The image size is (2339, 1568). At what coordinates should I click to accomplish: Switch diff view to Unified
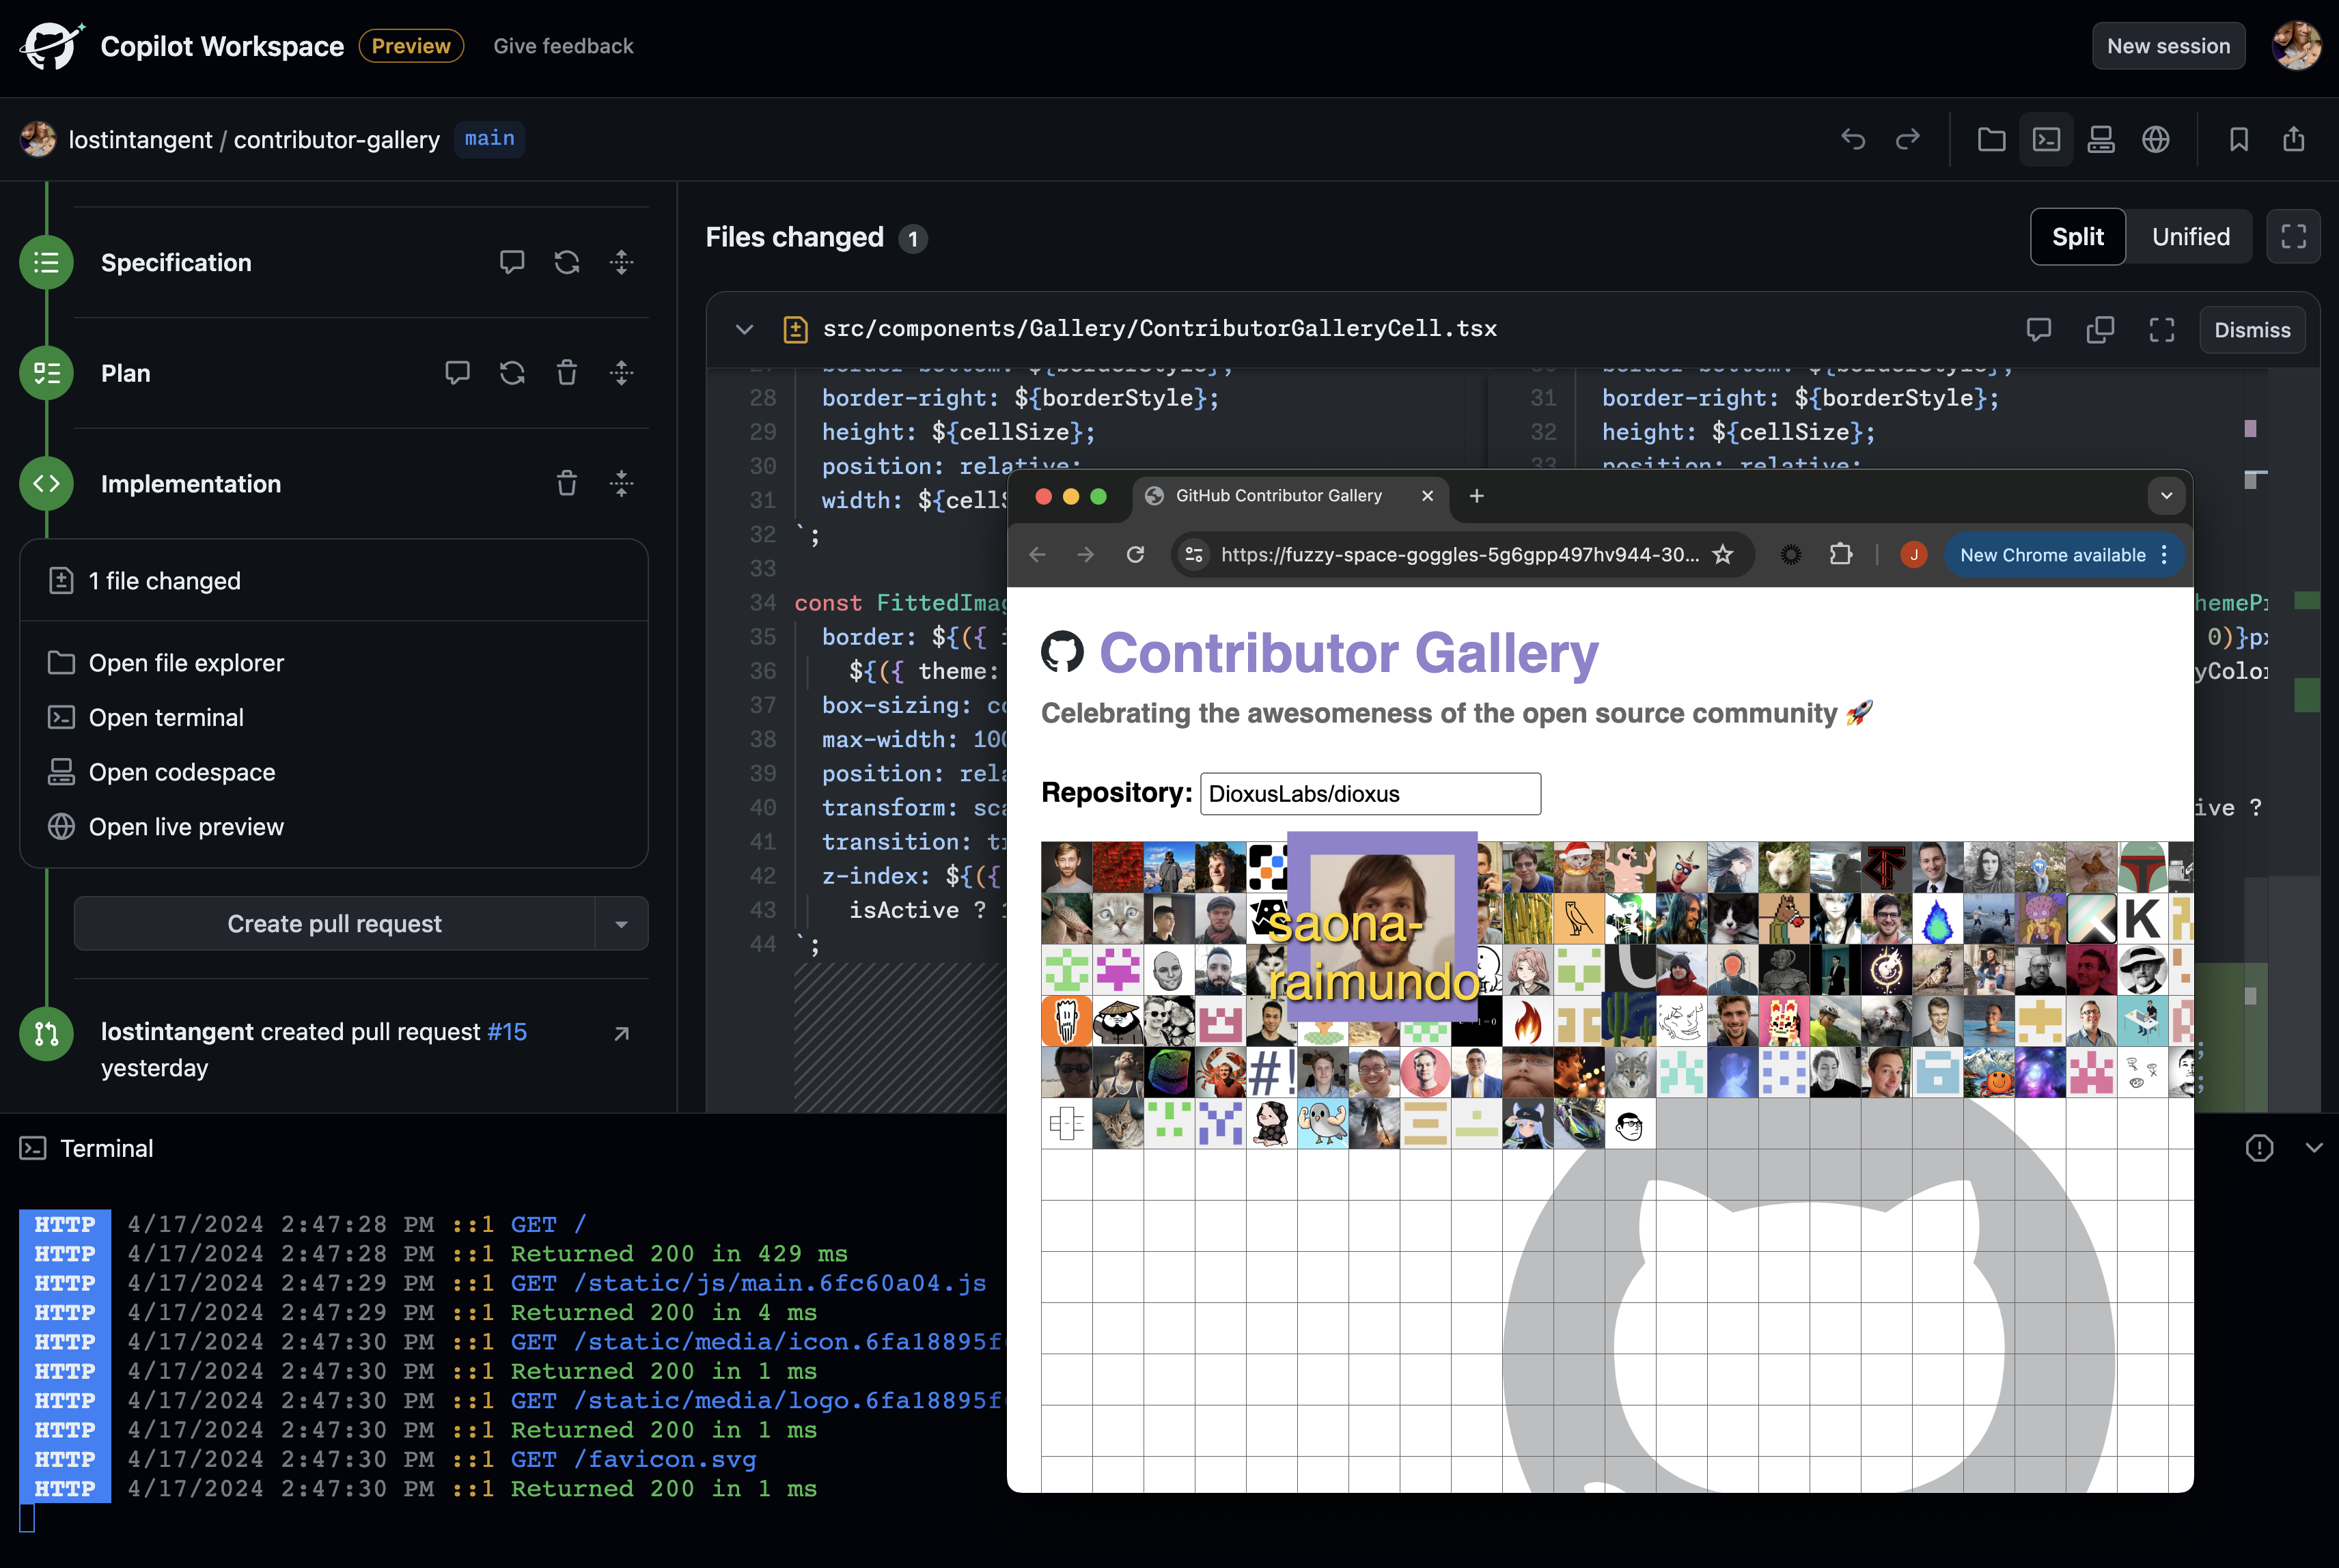(x=2190, y=237)
